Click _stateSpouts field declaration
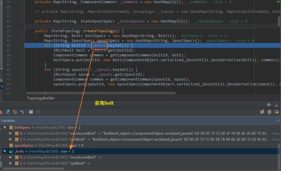Image resolution: width=281 pixels, height=171 pixels. [112, 21]
